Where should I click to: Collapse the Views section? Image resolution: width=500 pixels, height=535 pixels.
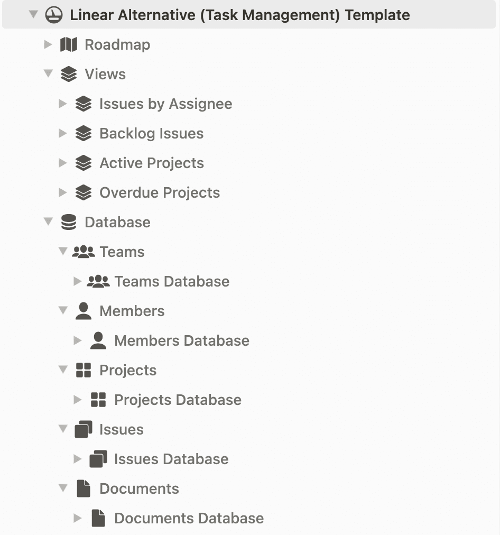point(48,73)
